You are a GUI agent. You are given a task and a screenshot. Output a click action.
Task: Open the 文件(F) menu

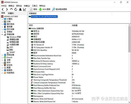coord(4,6)
